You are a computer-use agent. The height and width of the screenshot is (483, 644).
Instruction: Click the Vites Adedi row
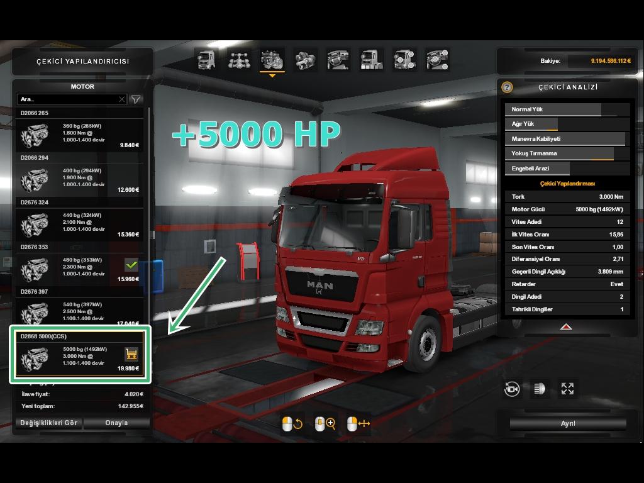click(567, 222)
